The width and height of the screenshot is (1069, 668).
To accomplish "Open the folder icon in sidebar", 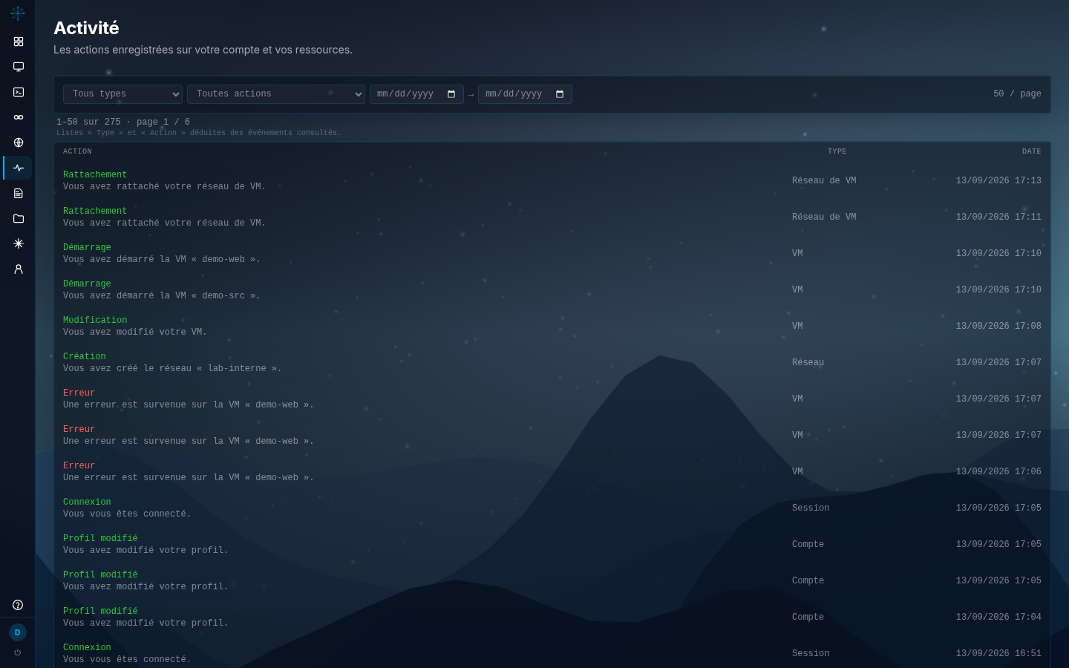I will (x=19, y=218).
